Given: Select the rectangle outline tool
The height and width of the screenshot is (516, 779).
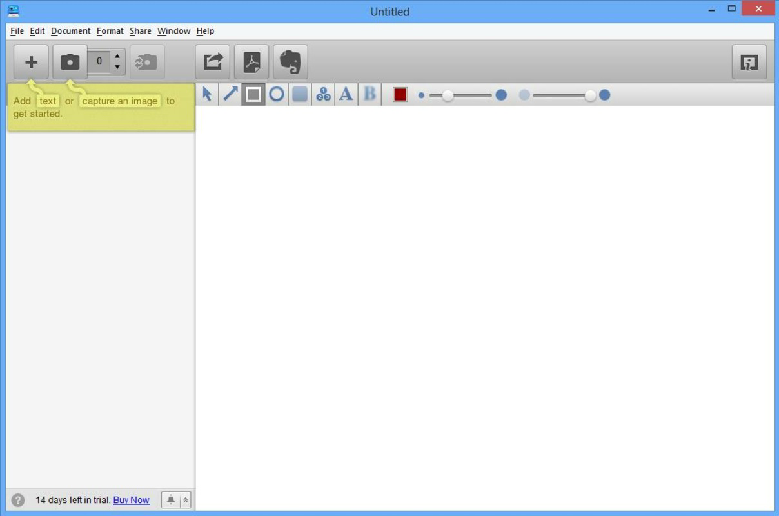Looking at the screenshot, I should pyautogui.click(x=253, y=94).
